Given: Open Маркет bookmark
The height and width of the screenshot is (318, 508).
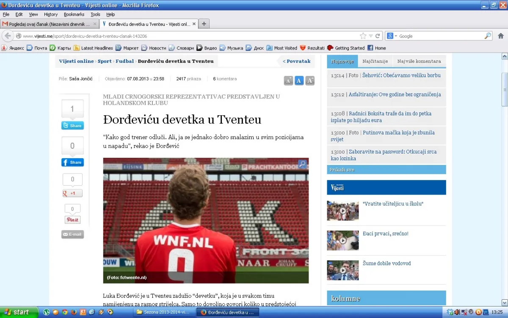Looking at the screenshot, I should 127,48.
